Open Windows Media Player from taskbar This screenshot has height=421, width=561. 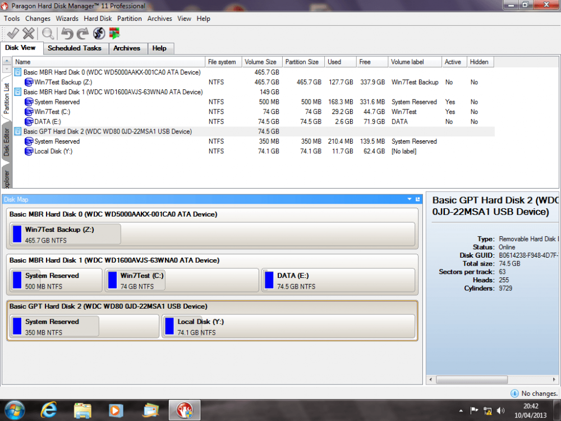coord(116,410)
